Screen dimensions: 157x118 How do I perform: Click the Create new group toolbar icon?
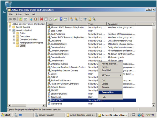pos(76,19)
